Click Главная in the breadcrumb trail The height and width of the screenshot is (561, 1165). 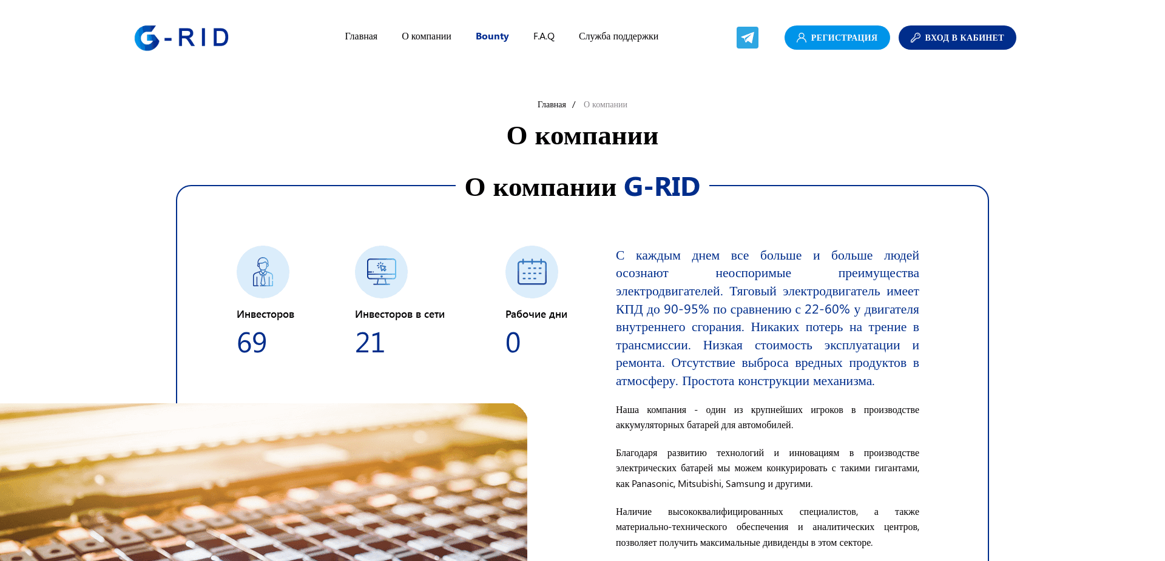coord(553,104)
